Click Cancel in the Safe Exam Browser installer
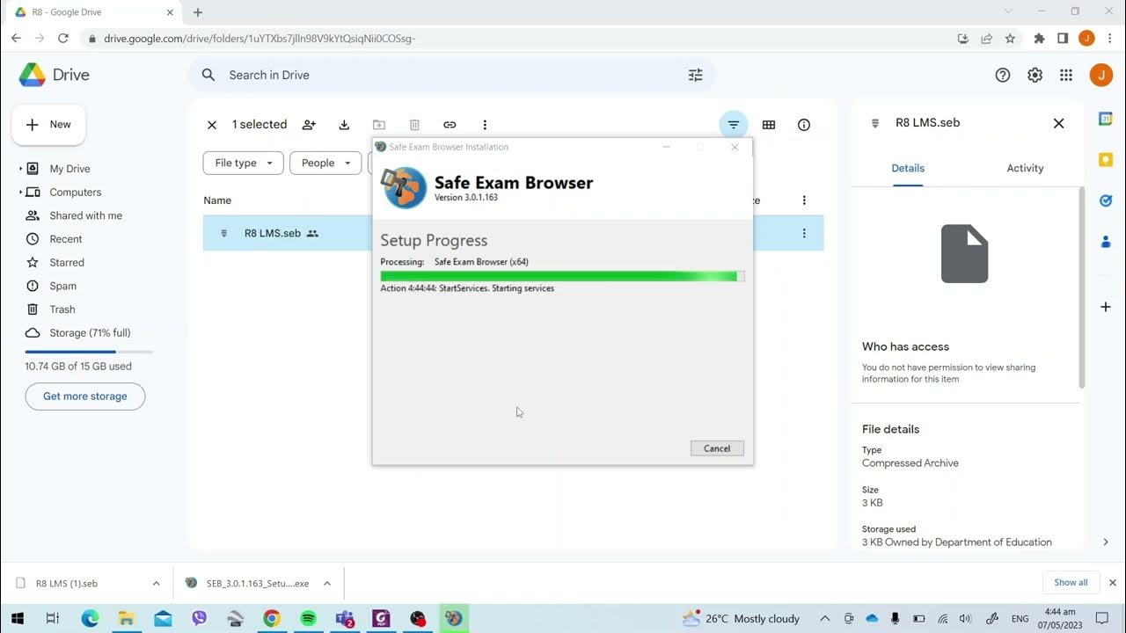 pyautogui.click(x=717, y=448)
